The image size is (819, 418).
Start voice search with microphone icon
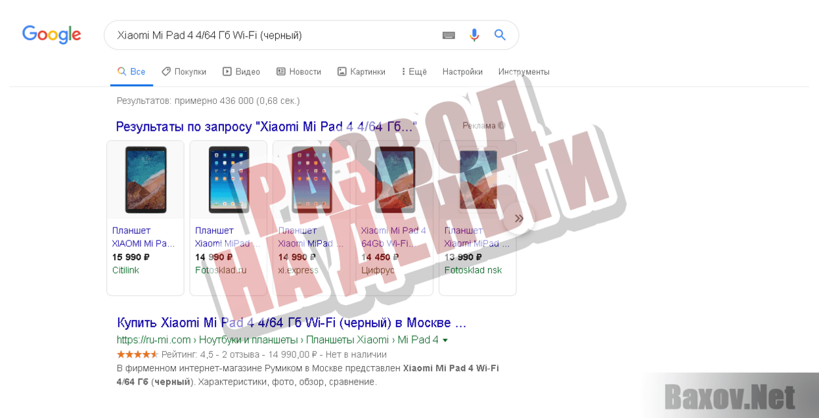coord(474,35)
